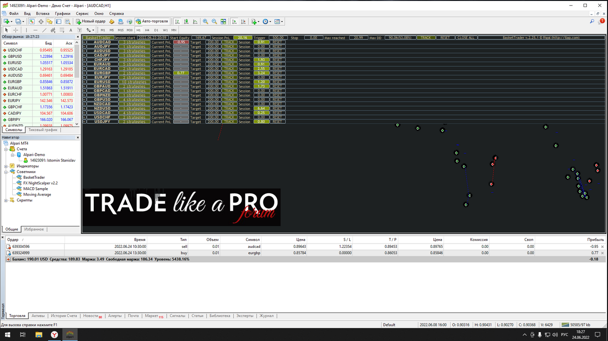
Task: Edit the Trigger 500.00 field
Action: click(x=278, y=38)
